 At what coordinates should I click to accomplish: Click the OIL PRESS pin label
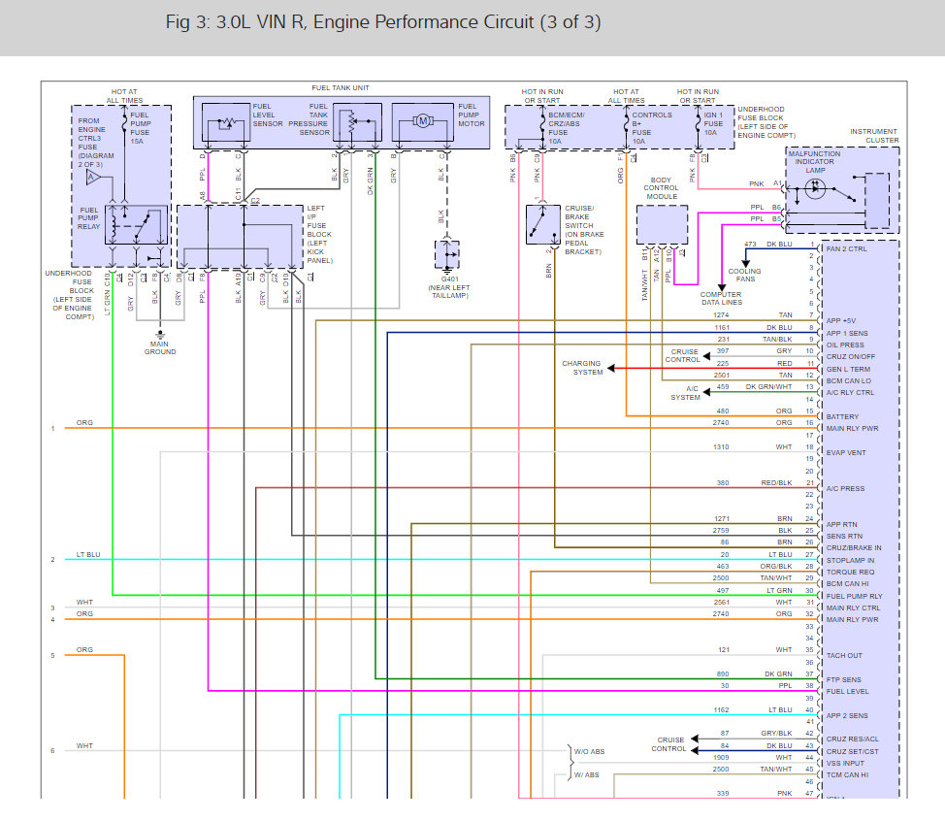[x=845, y=345]
